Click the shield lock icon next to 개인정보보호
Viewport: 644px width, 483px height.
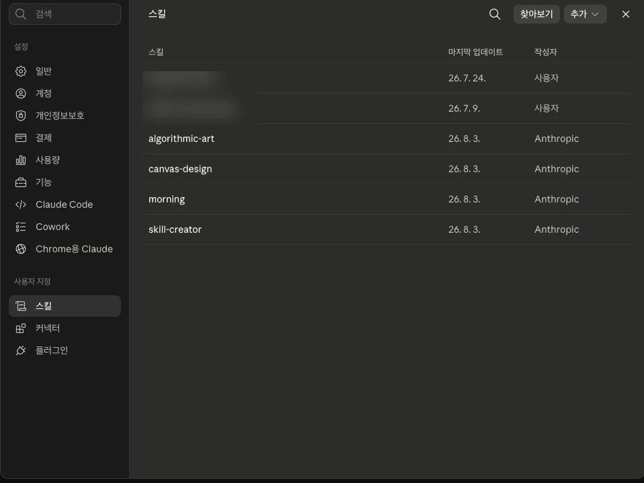click(x=21, y=116)
